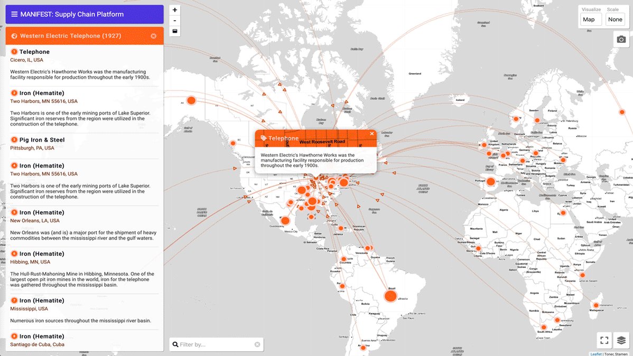
Task: Click the Hibbing, MN, USA location link
Action: point(30,262)
